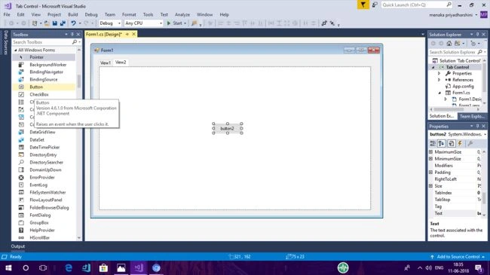
Task: Open the Analyze menu
Action: tap(182, 14)
